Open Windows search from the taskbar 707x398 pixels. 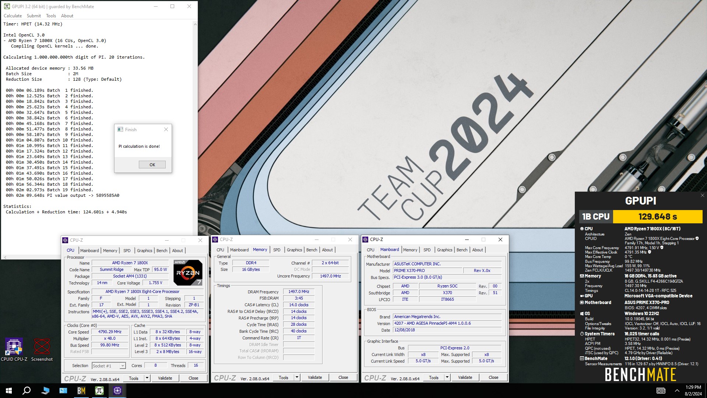tap(27, 391)
